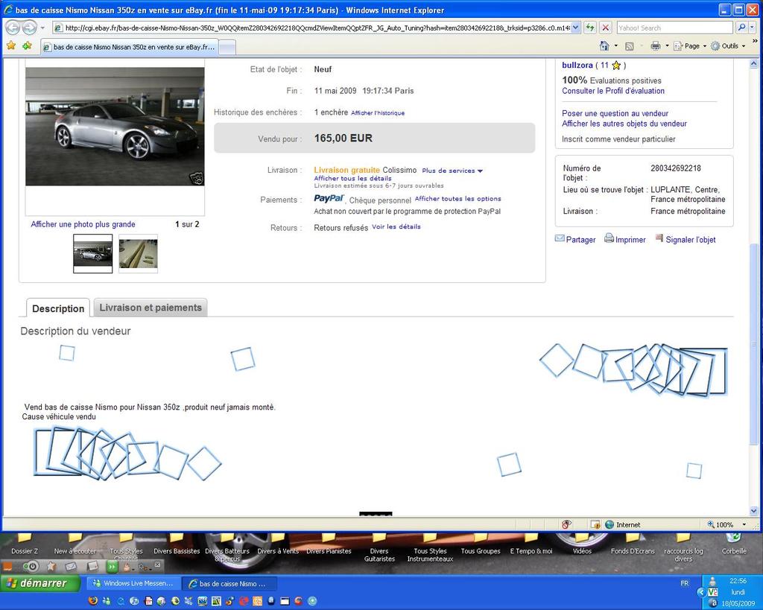The image size is (763, 610).
Task: Expand the address bar URL dropdown
Action: tap(575, 28)
